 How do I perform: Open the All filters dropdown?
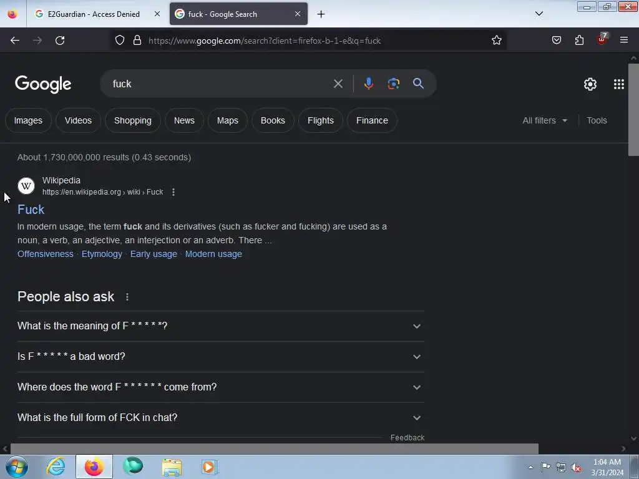coord(545,120)
